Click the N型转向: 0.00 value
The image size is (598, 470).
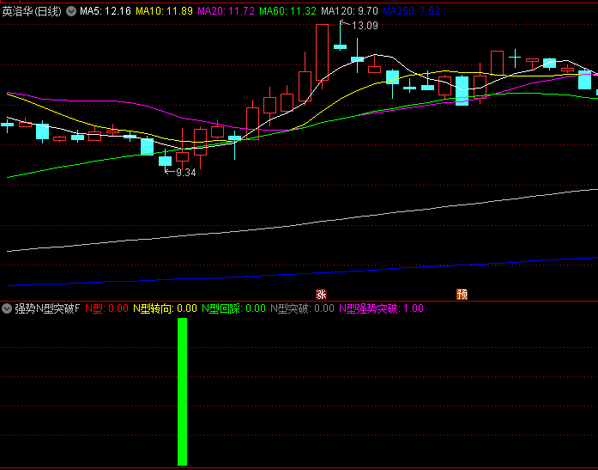click(165, 308)
